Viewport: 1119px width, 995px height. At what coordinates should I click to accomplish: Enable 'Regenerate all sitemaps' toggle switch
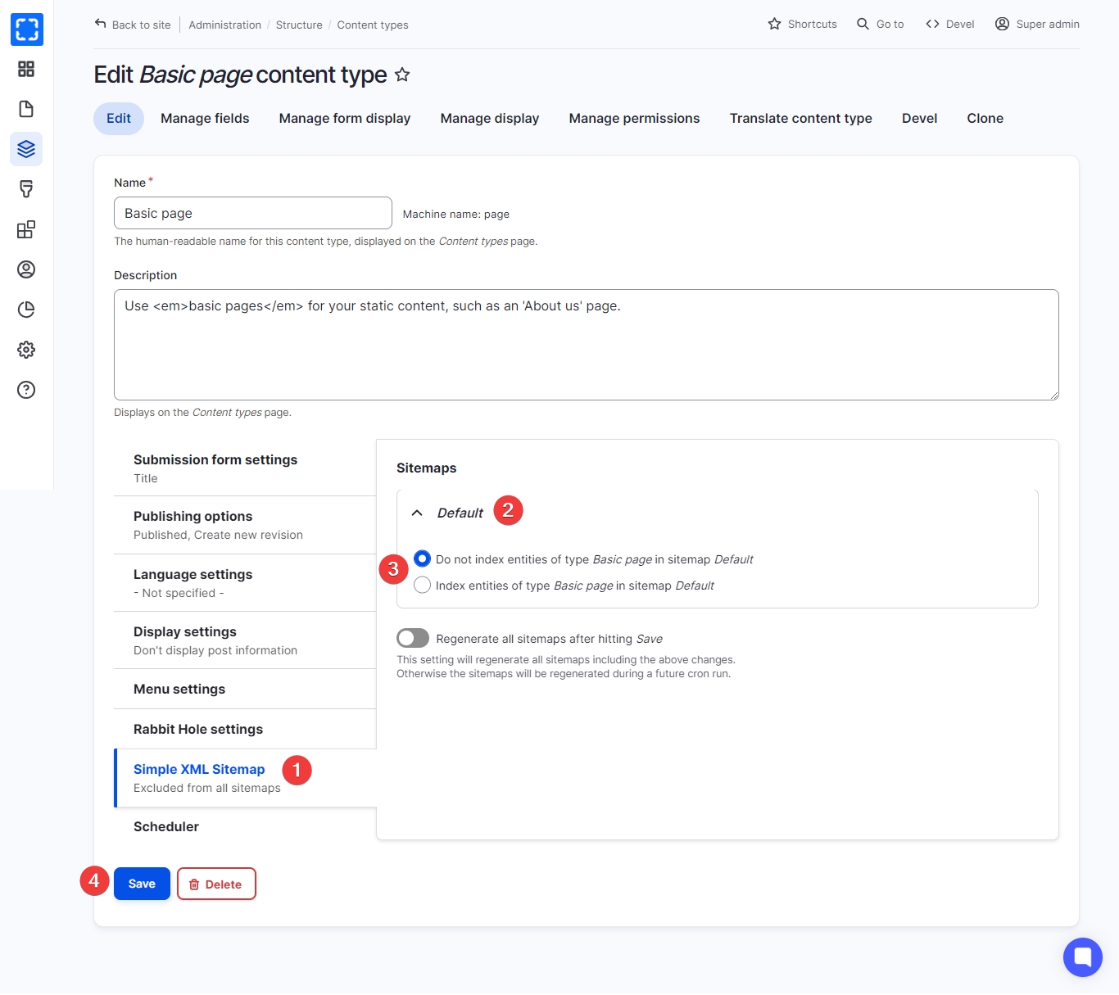(413, 638)
